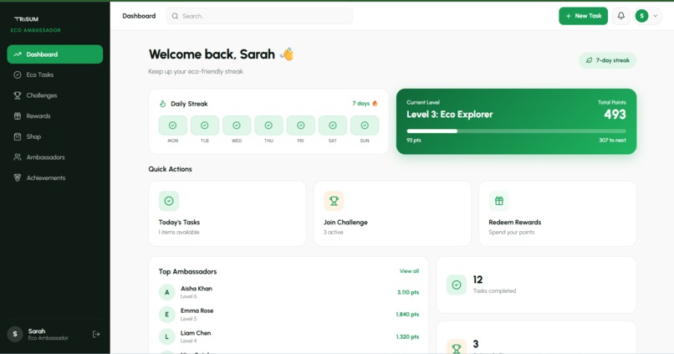Click the 'Level 3: Eco Explorer' heading

click(450, 115)
